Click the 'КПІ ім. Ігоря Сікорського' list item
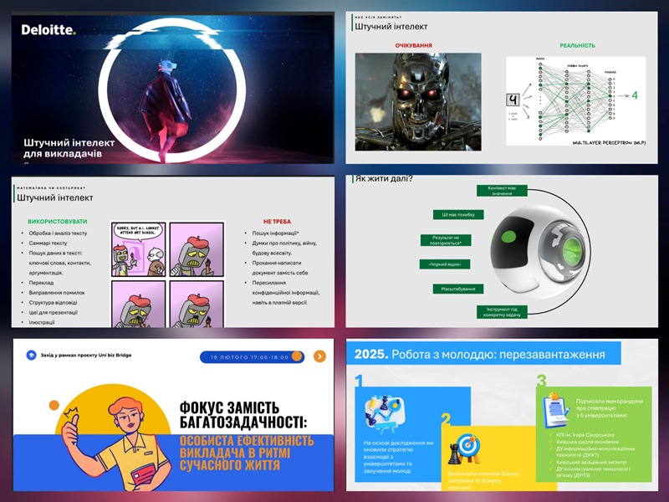This screenshot has width=669, height=502. tap(585, 435)
